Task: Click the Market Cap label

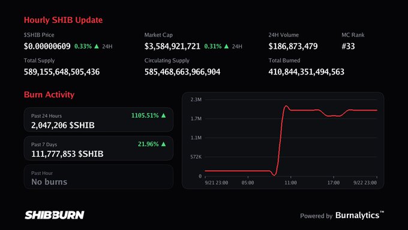Action: coord(158,35)
